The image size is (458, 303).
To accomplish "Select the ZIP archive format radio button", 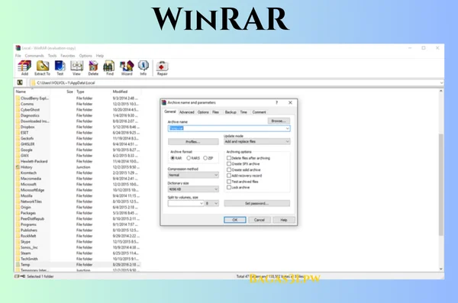I will pyautogui.click(x=205, y=158).
